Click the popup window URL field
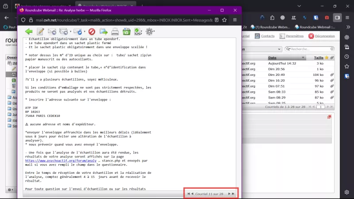The height and width of the screenshot is (199, 354). pos(124,20)
